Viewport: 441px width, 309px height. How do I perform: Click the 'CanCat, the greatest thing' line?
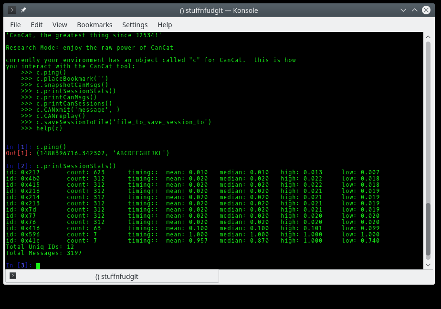[84, 35]
